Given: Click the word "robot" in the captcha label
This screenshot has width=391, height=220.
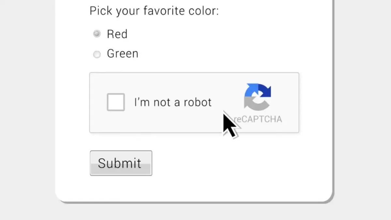Looking at the screenshot, I should (x=198, y=102).
